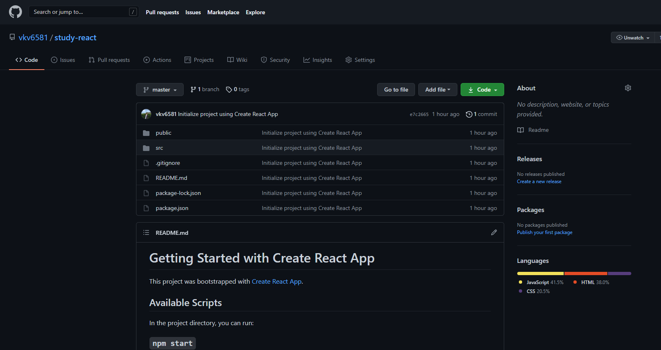Follow the Create a new release link

[x=539, y=182]
